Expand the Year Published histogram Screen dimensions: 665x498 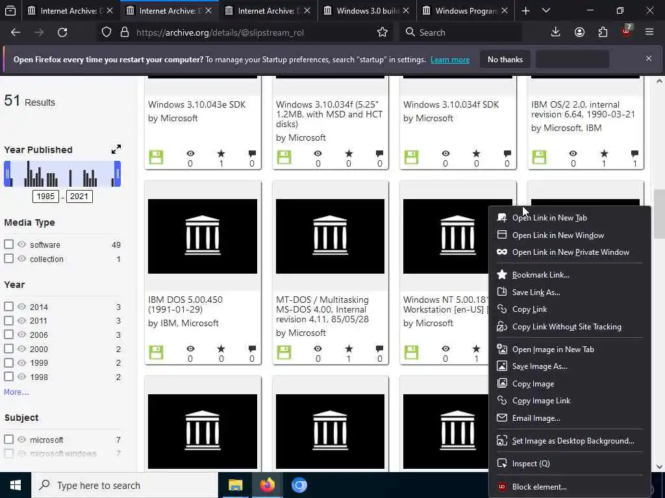point(116,149)
